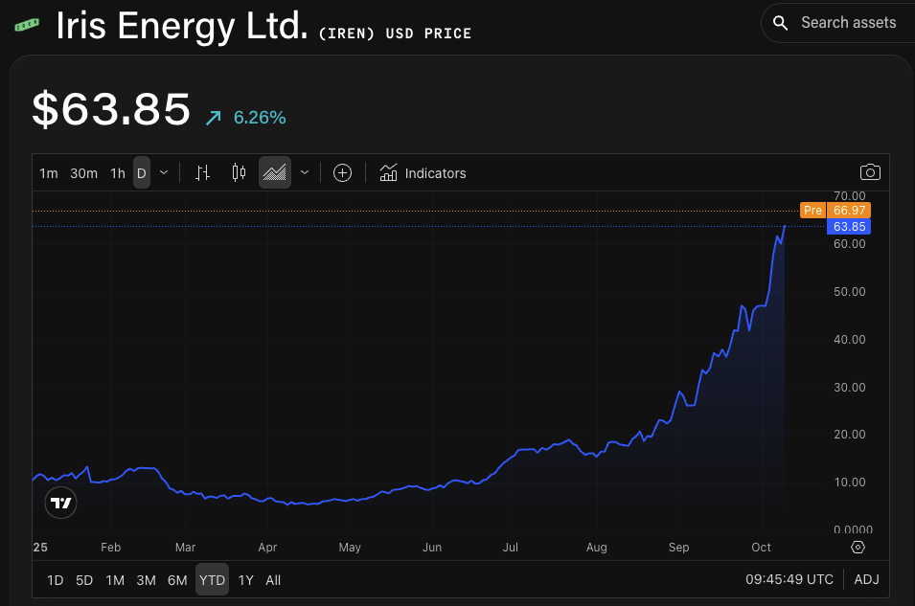The image size is (915, 606).
Task: Select the 1m interval
Action: 49,173
